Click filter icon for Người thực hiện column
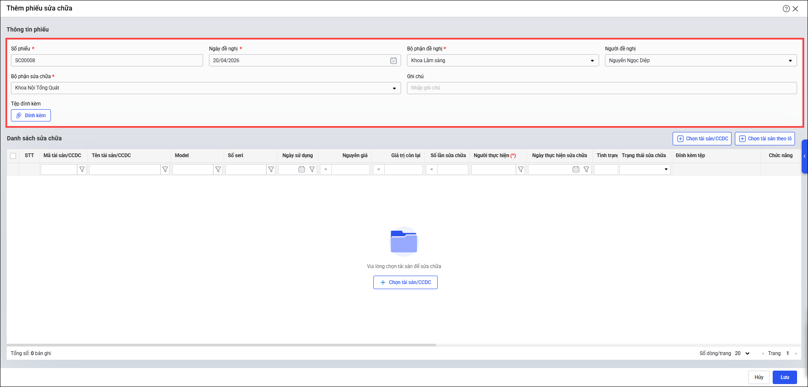808x387 pixels. click(521, 169)
